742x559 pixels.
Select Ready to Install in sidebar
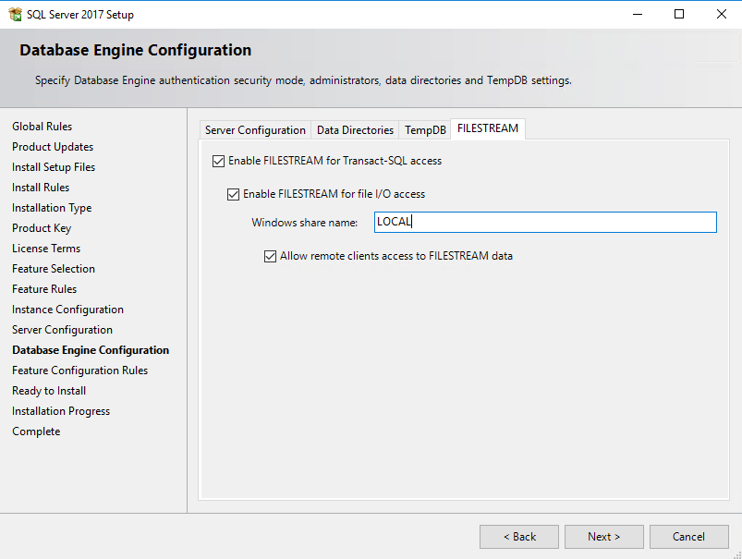click(x=49, y=391)
